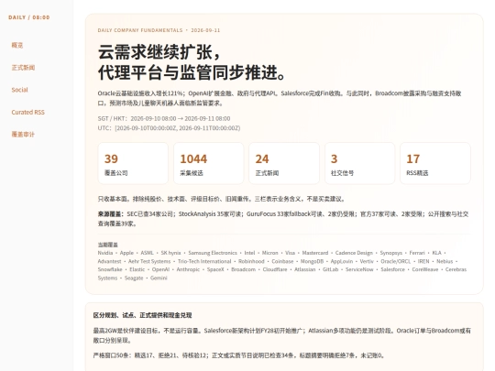This screenshot has height=371, width=495.
Task: Click the 严格窗口50条 summary line
Action: pos(238,355)
